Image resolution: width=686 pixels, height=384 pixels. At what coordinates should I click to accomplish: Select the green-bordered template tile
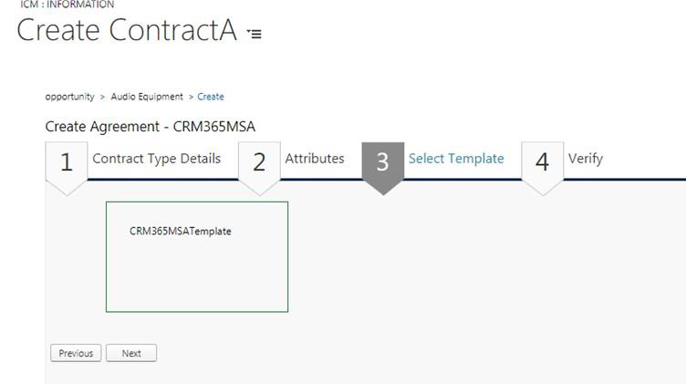[197, 274]
